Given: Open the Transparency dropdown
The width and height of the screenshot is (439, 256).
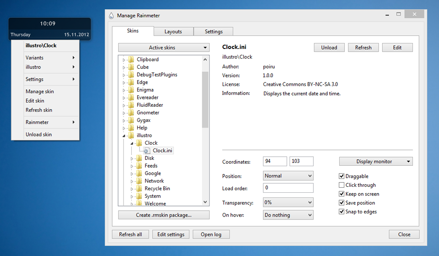Looking at the screenshot, I should 288,202.
